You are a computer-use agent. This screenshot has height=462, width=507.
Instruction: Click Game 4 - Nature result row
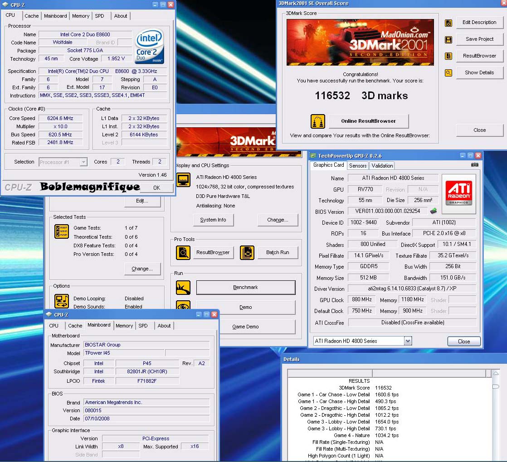(366, 435)
